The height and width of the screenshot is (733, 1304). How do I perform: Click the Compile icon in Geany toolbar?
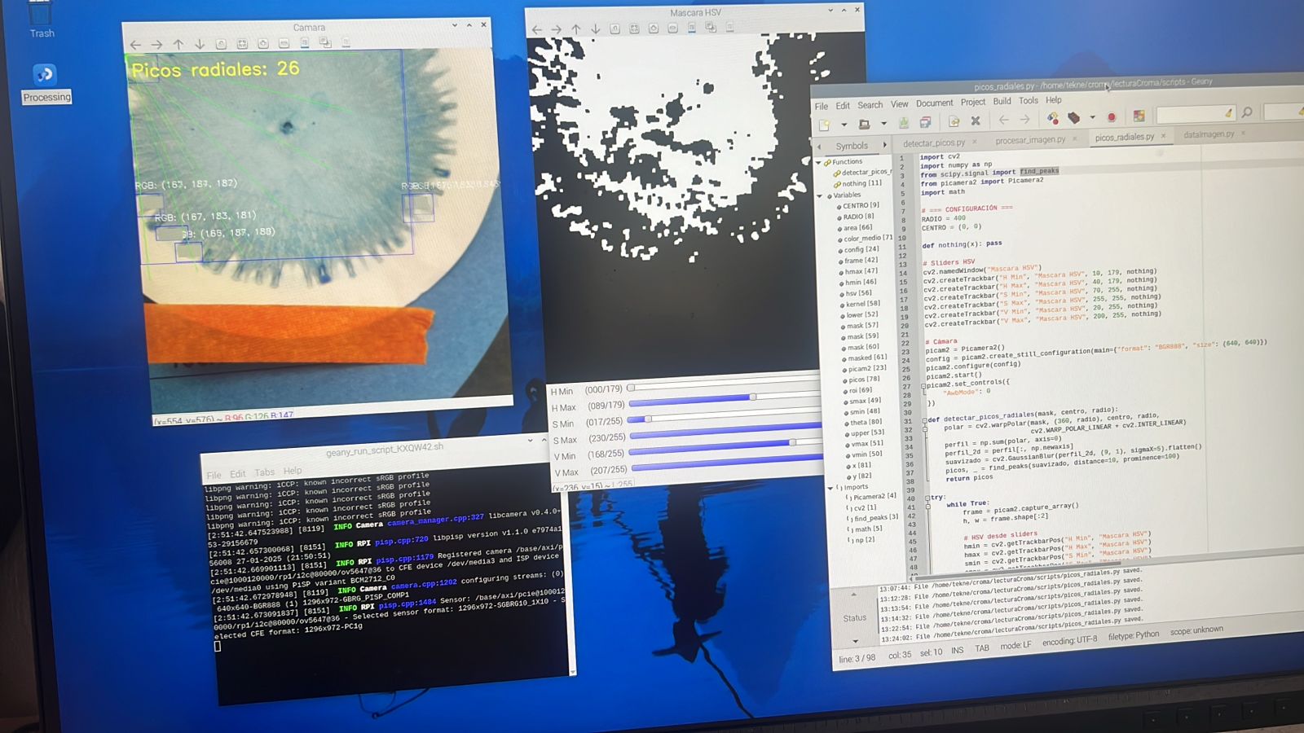pos(1053,119)
